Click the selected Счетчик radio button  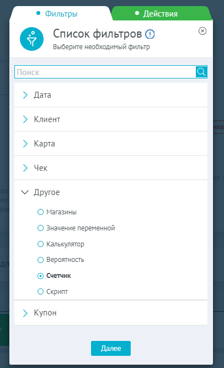click(x=40, y=276)
